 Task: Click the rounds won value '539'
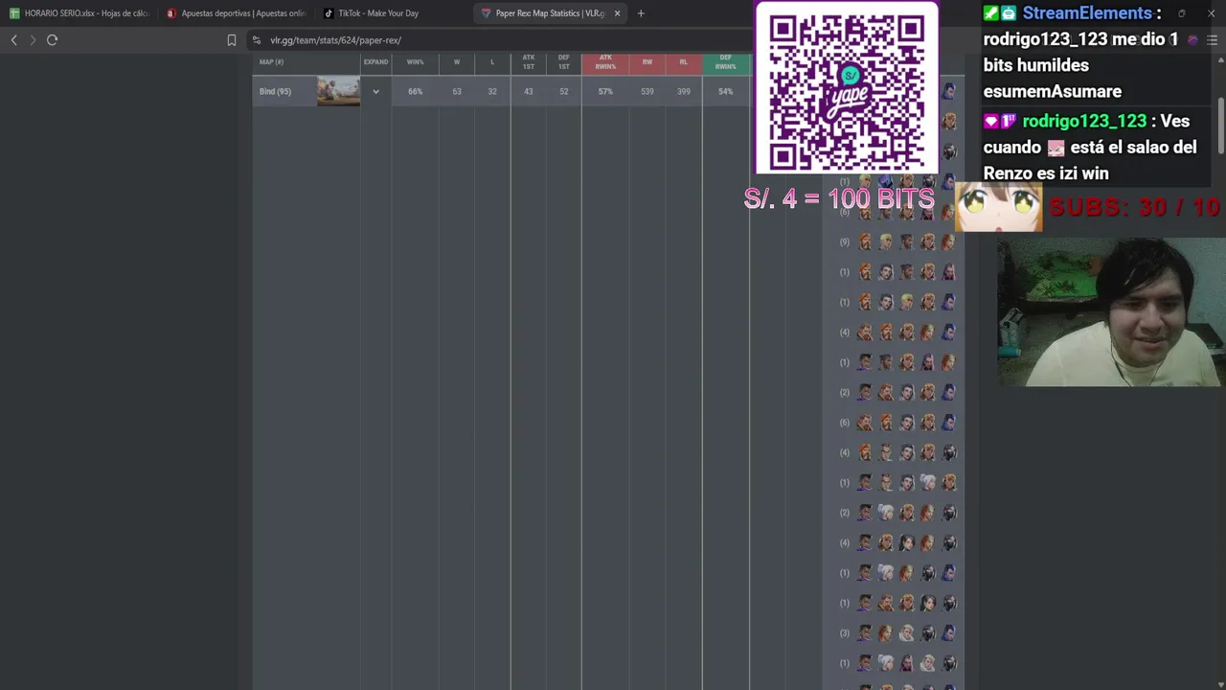point(647,92)
